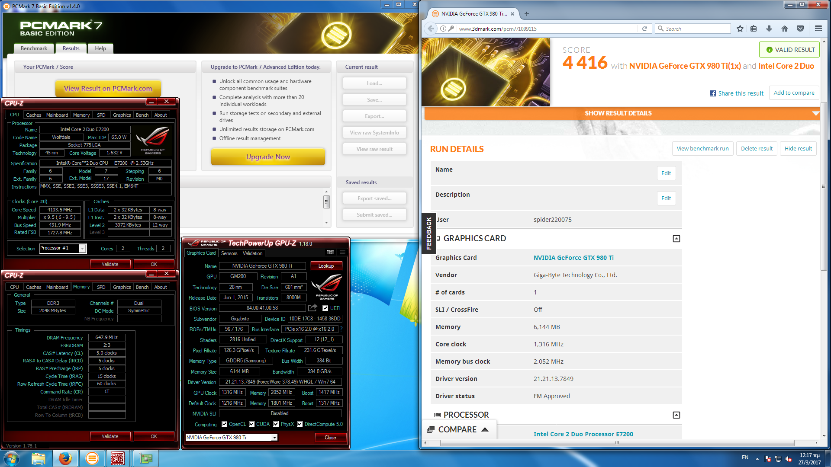Open a new Firefox tab with plus icon
Viewport: 831px width, 467px height.
(x=527, y=14)
